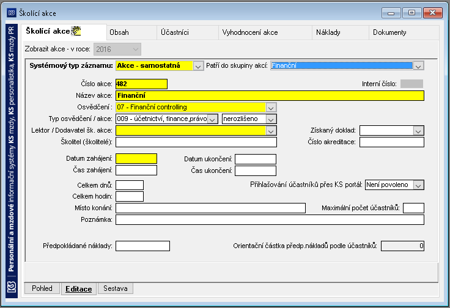Click the KS app icon in title bar

(x=12, y=13)
